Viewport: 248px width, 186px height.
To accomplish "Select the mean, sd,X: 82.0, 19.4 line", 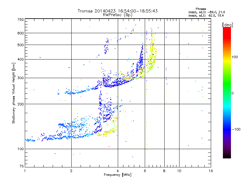I will (206, 15).
